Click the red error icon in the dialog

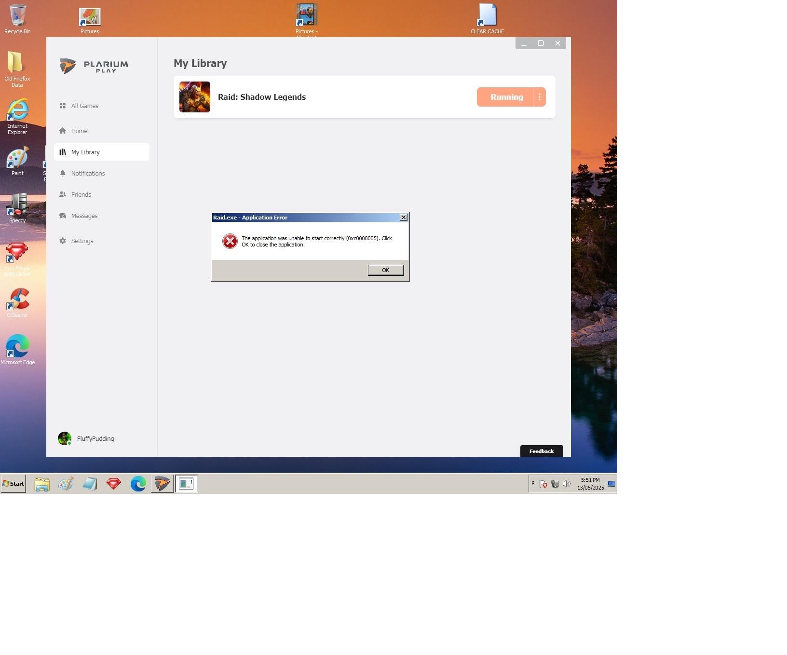click(230, 241)
